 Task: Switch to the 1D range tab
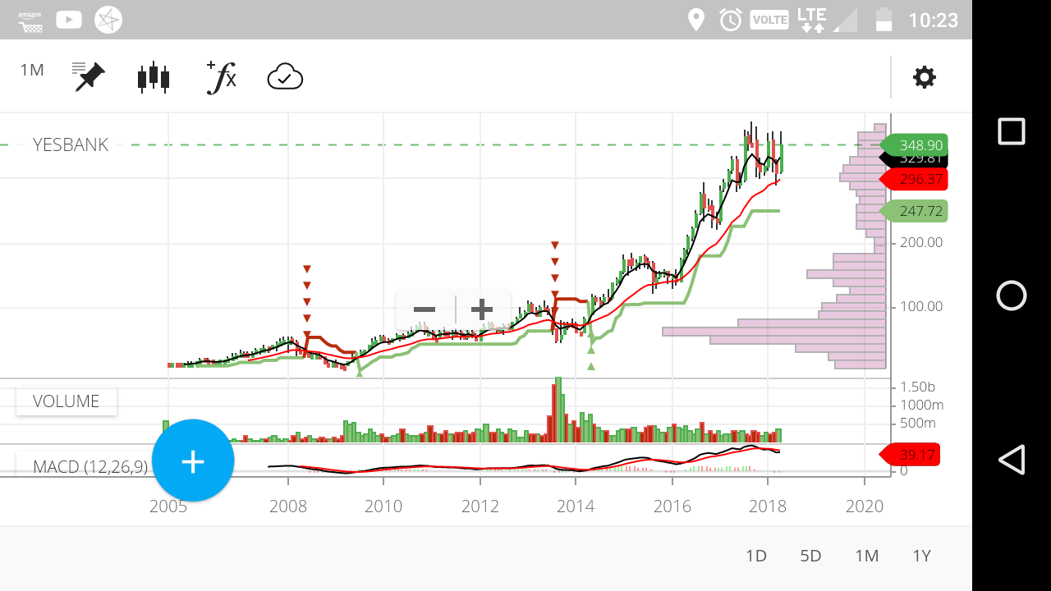(x=756, y=556)
